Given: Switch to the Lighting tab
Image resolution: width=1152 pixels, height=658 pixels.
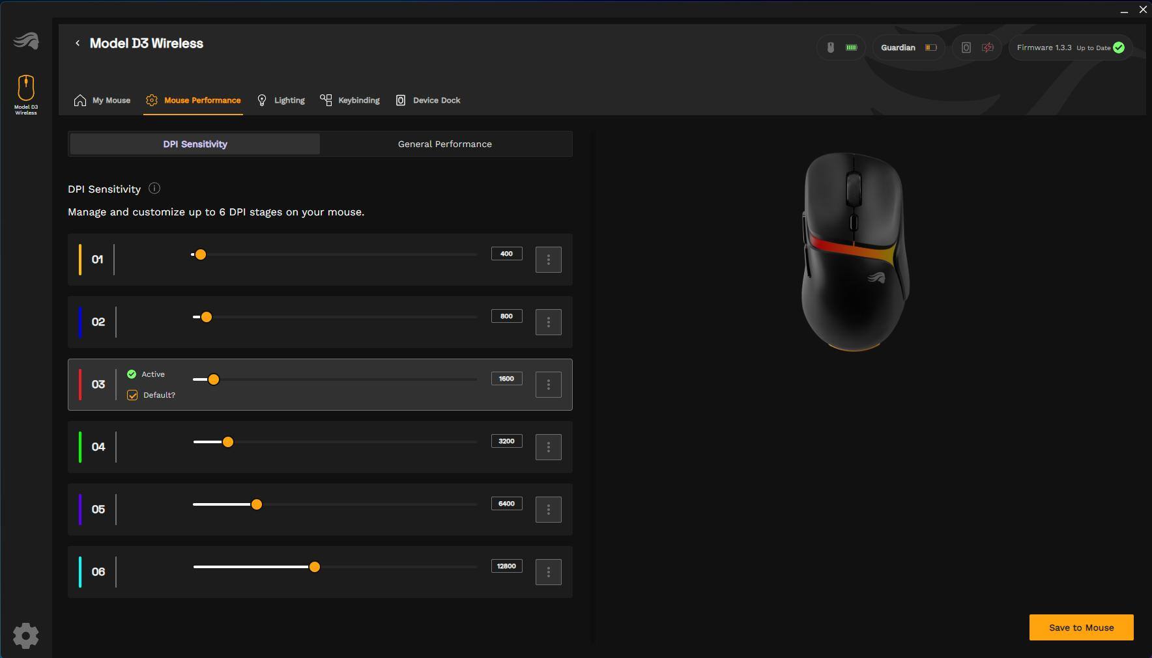Looking at the screenshot, I should (281, 100).
